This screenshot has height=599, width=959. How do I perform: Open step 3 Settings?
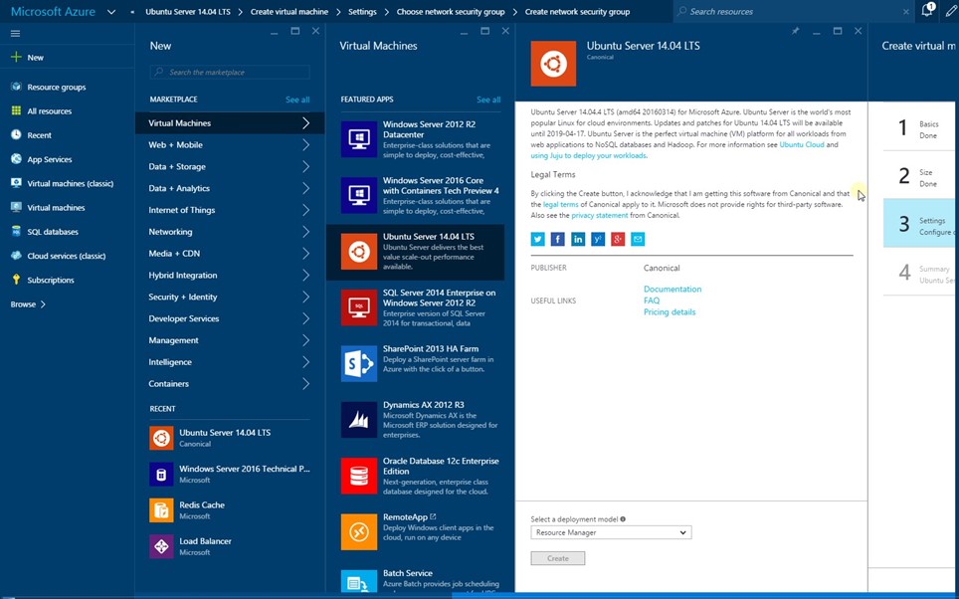[918, 224]
